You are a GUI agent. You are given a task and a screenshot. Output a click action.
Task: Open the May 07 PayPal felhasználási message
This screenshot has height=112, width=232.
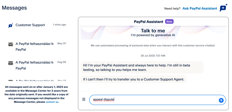[37, 46]
